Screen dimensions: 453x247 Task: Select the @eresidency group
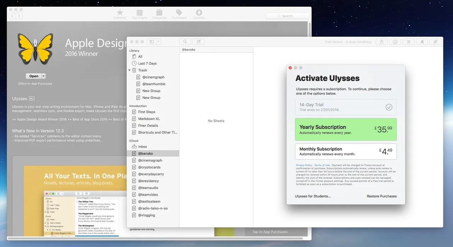click(153, 181)
